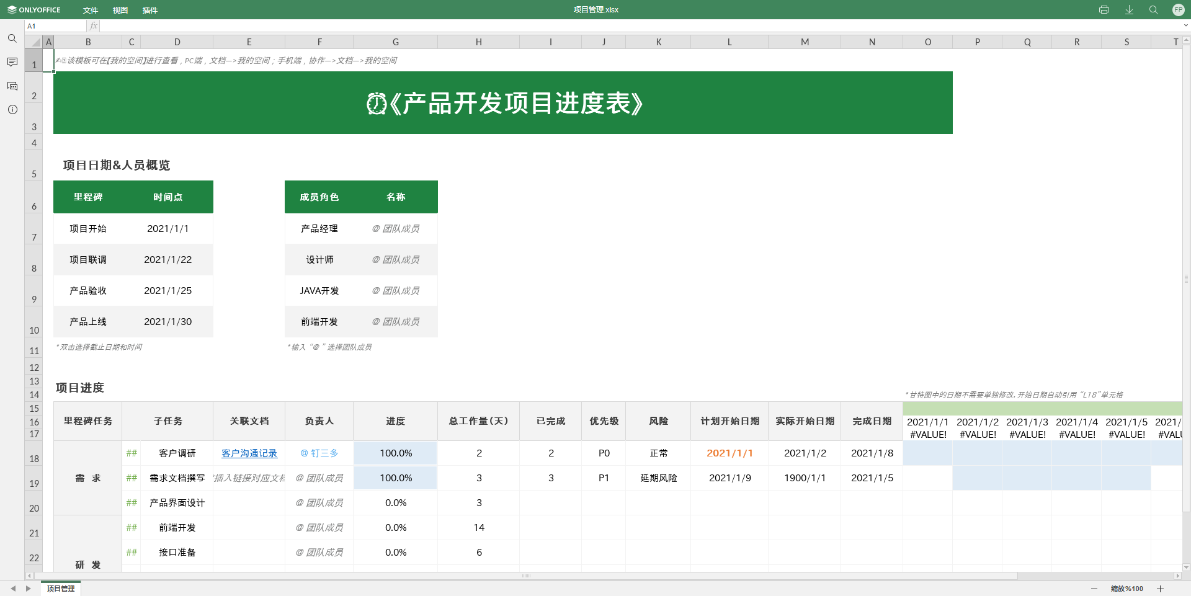Click the orange 2021/1/1 planned start date

729,453
